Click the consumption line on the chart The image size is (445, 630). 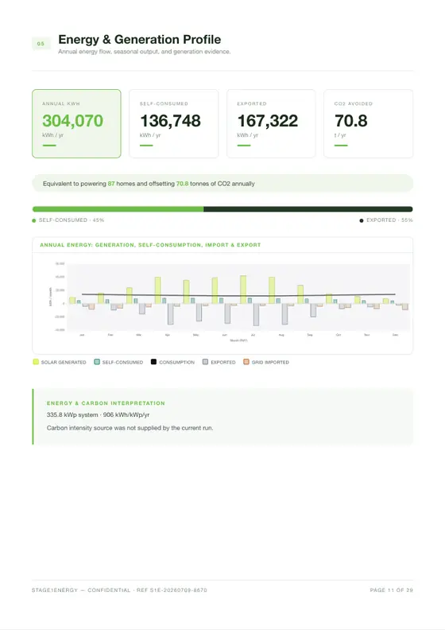pos(238,296)
